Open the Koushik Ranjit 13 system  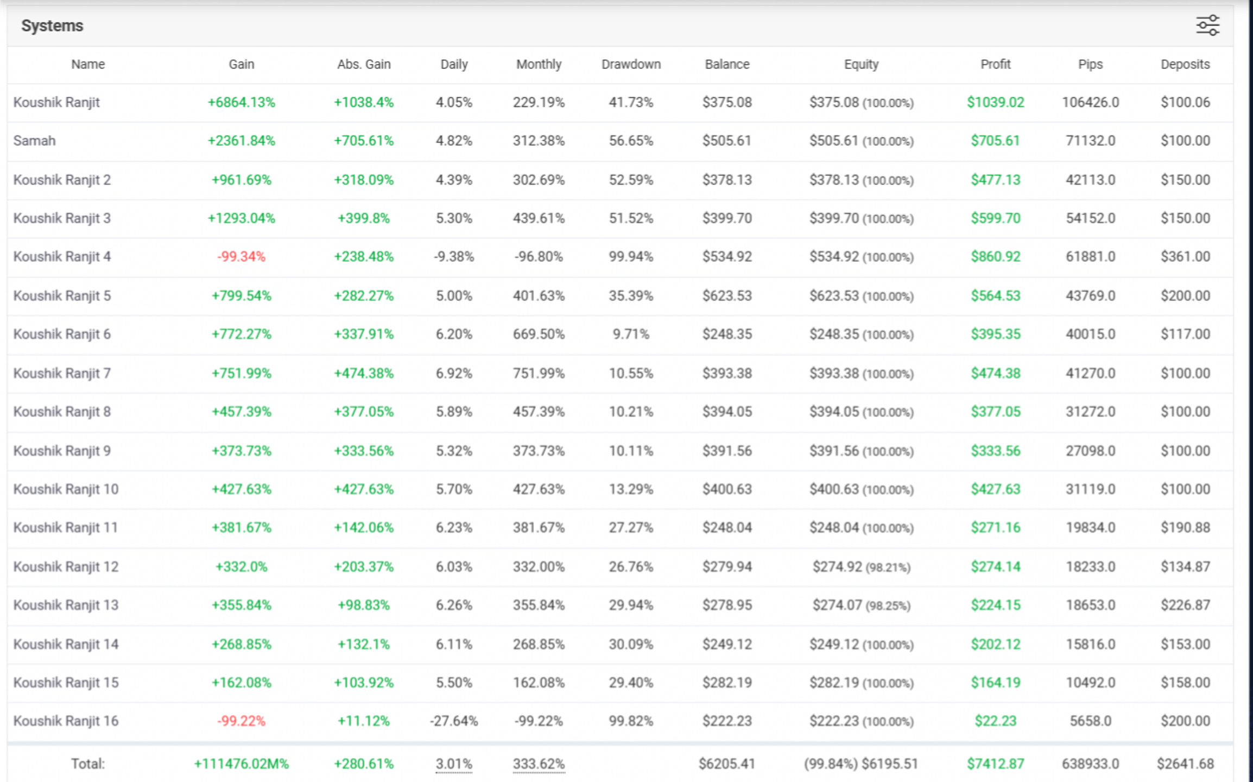pyautogui.click(x=66, y=605)
